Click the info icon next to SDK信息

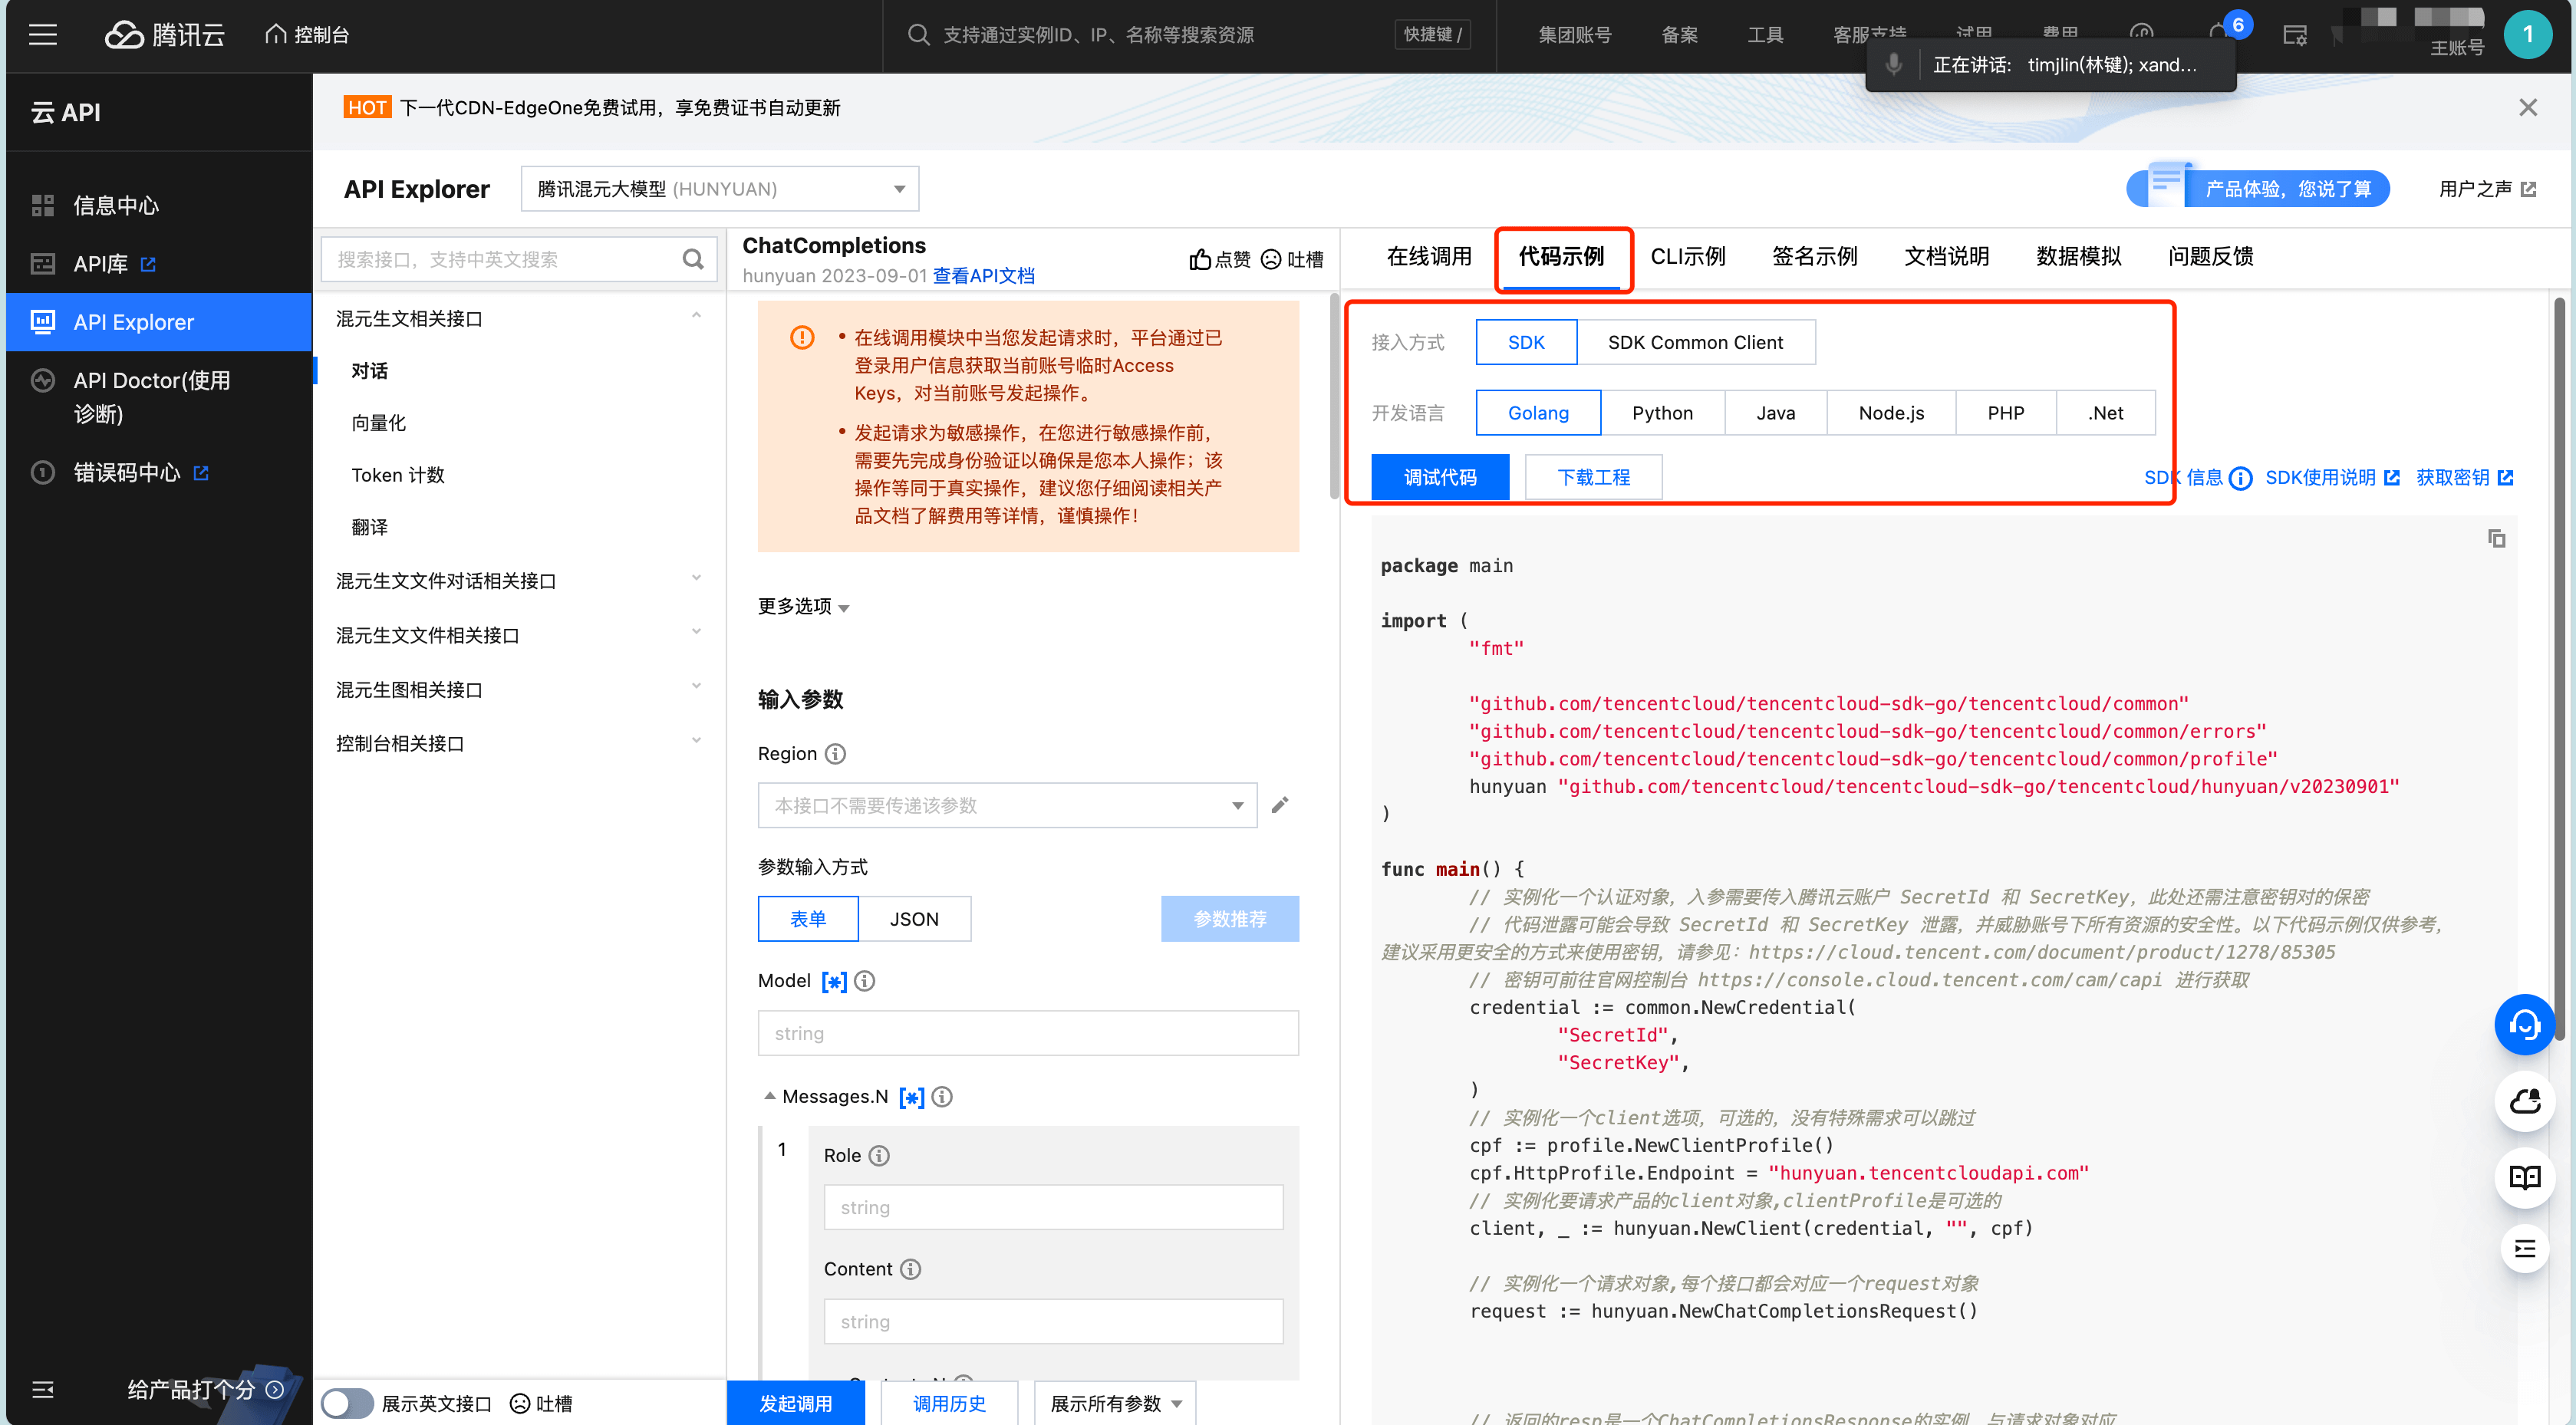point(2240,478)
